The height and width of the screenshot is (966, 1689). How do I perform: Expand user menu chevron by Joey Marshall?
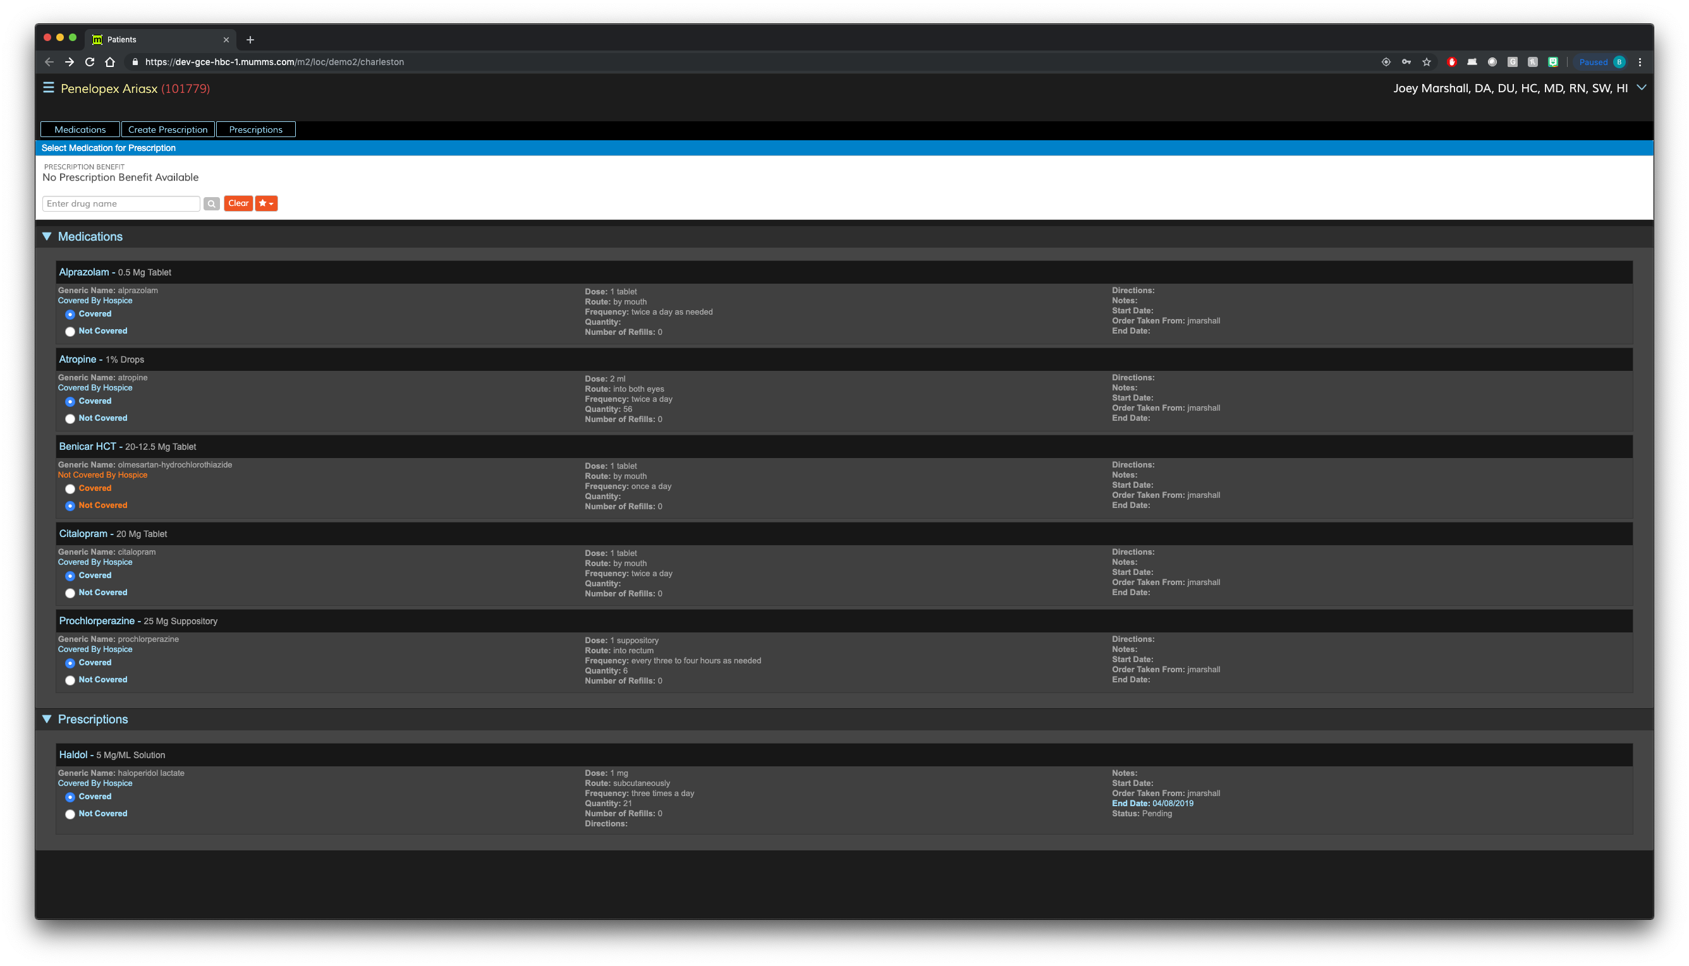(x=1641, y=88)
